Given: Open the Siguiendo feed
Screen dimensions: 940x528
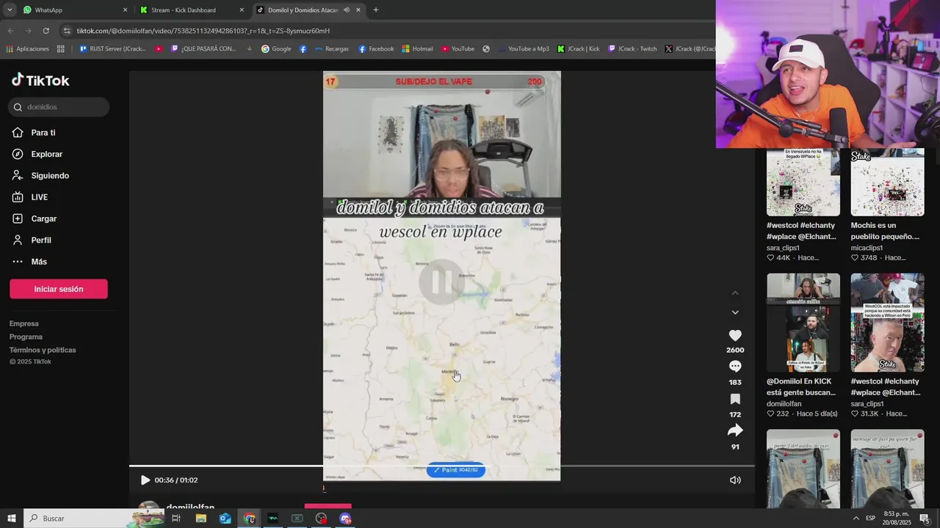Looking at the screenshot, I should [41, 176].
